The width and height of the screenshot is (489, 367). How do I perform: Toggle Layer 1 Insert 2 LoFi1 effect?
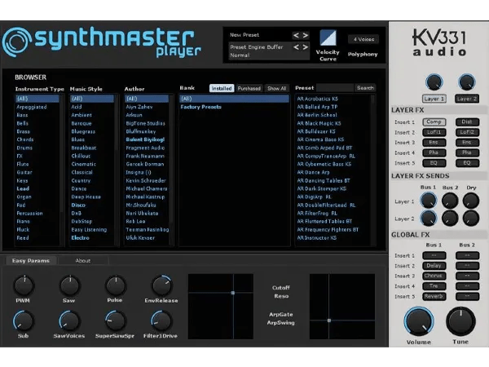click(434, 132)
